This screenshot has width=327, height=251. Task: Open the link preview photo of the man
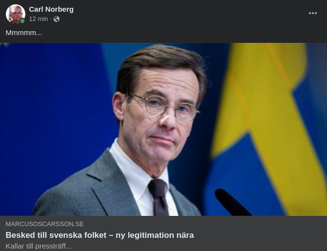click(x=164, y=129)
